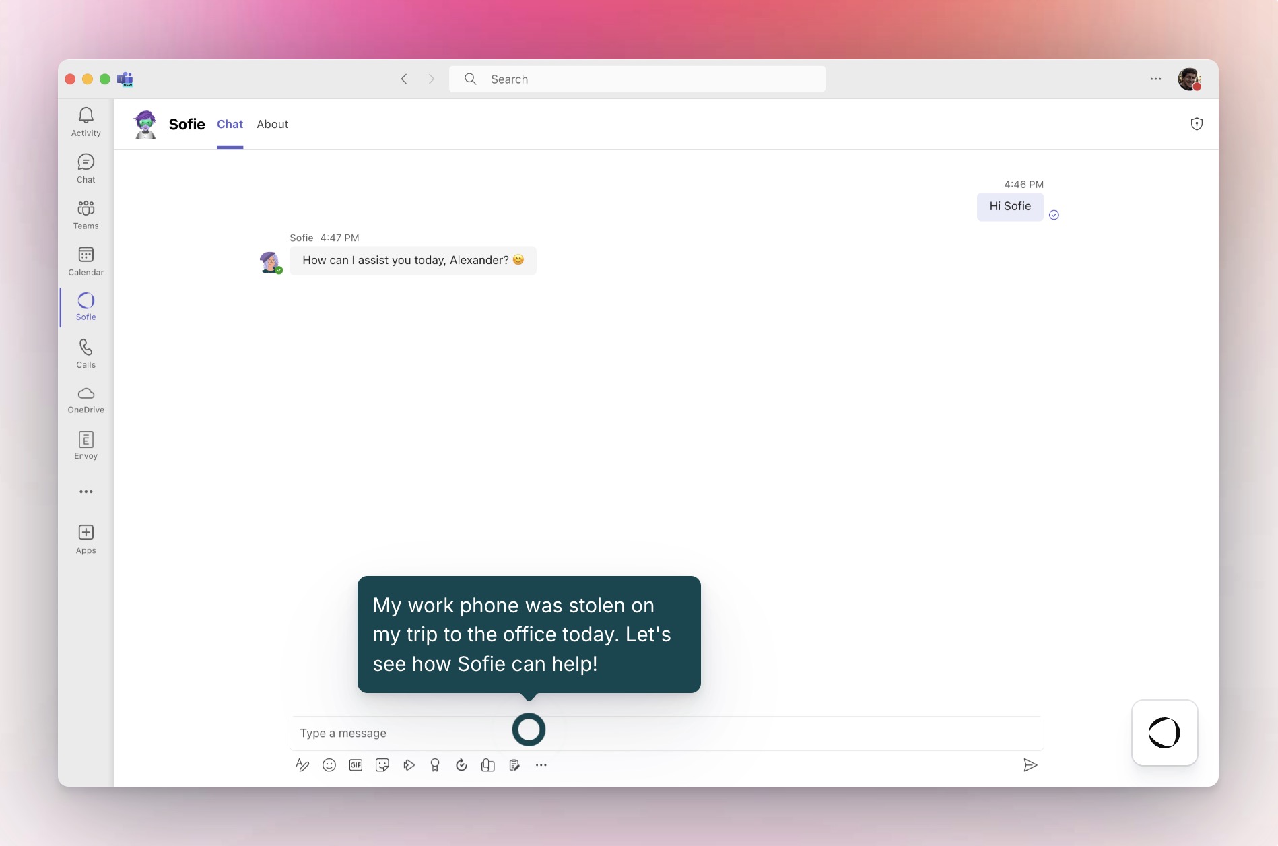Click the Sofie bot avatar in header
Image resolution: width=1278 pixels, height=846 pixels.
[x=145, y=125]
